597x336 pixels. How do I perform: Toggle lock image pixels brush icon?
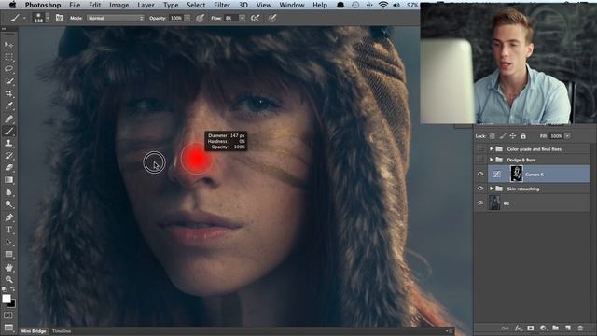[x=503, y=136]
